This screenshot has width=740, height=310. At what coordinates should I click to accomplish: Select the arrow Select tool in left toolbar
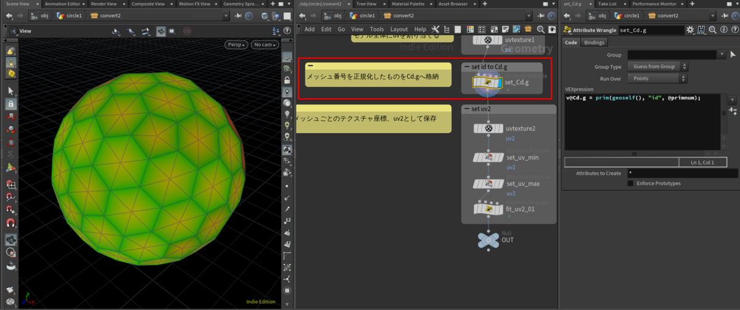click(10, 91)
